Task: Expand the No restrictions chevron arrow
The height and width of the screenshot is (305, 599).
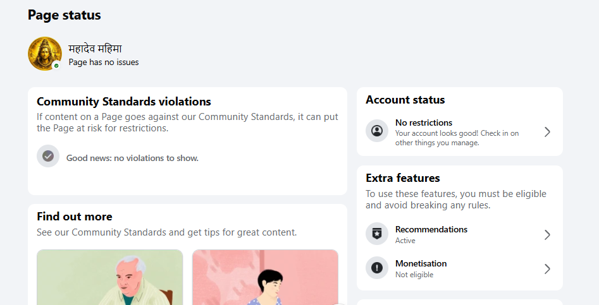Action: pyautogui.click(x=547, y=132)
